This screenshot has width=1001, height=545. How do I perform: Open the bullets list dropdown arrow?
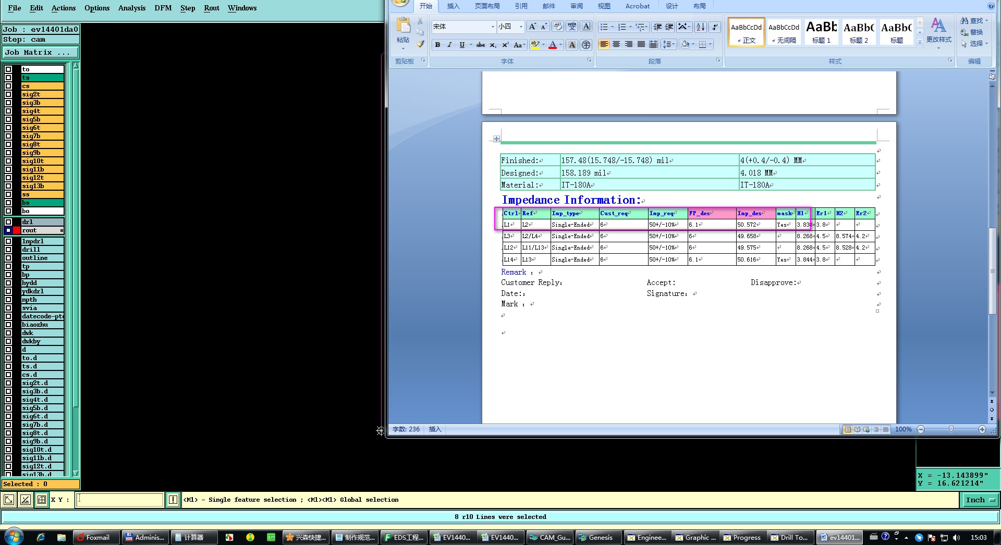pos(612,27)
